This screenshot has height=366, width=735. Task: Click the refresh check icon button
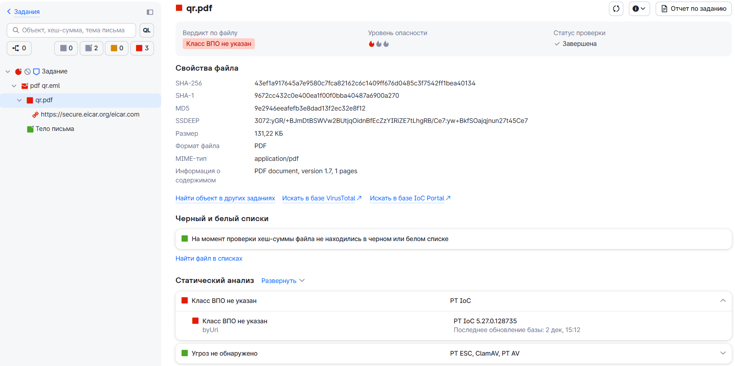(616, 9)
